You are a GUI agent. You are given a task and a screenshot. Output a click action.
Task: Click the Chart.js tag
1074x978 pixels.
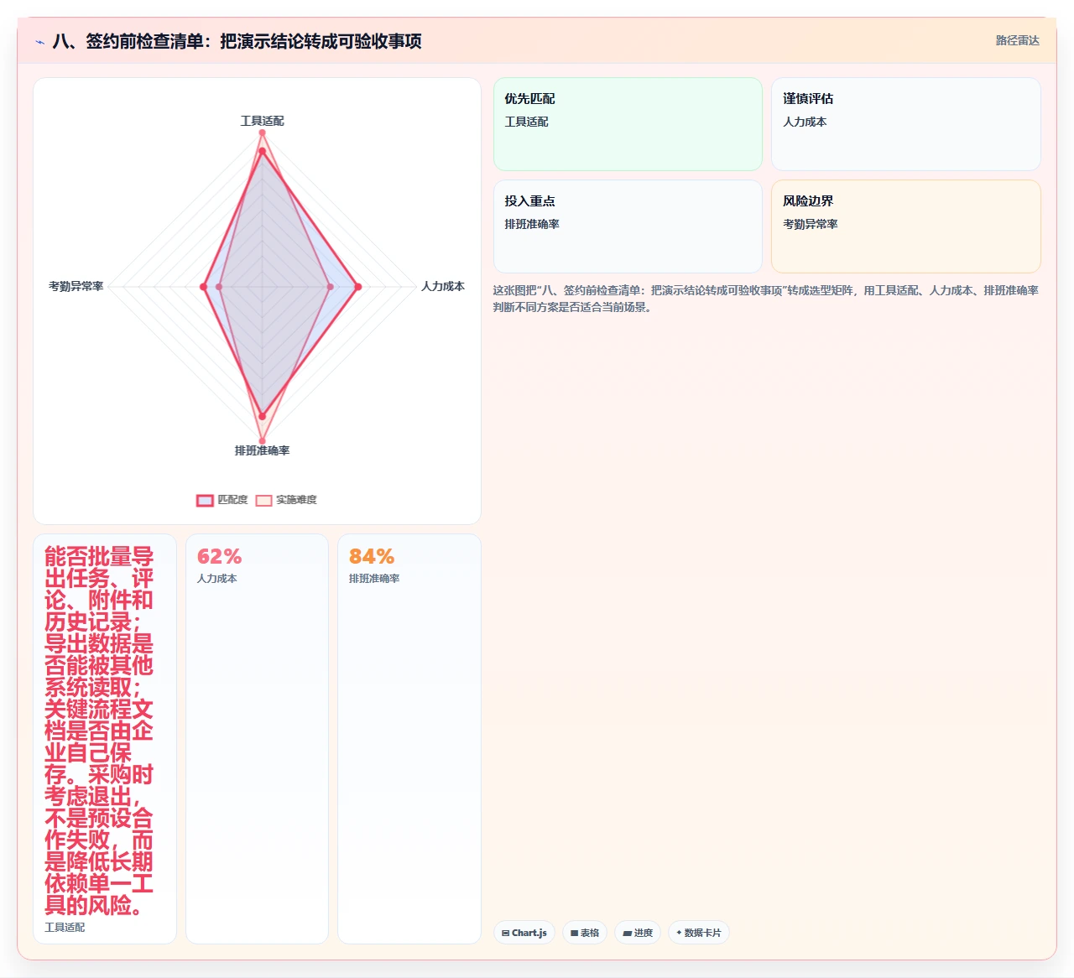[524, 933]
